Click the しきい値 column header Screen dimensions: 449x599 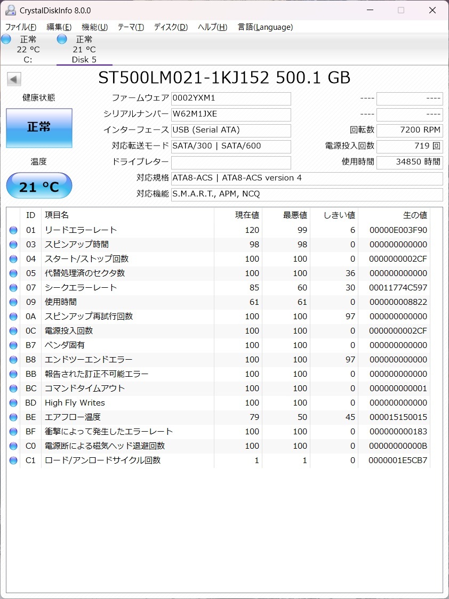334,215
